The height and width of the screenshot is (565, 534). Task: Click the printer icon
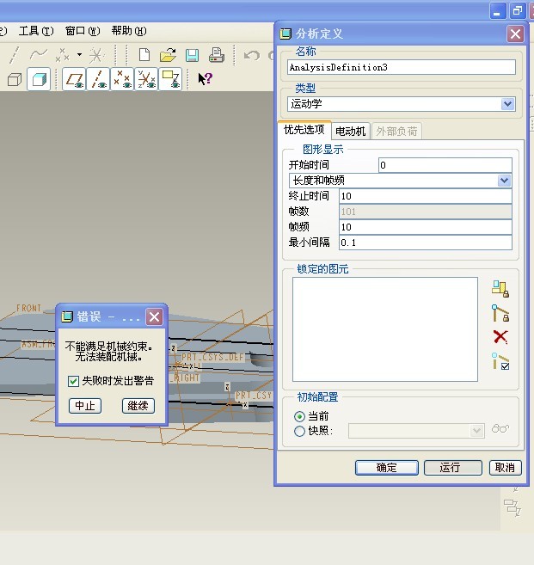pyautogui.click(x=217, y=55)
